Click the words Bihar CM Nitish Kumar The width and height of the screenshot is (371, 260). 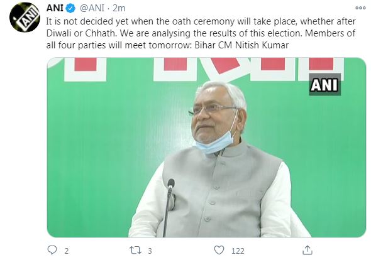point(241,45)
